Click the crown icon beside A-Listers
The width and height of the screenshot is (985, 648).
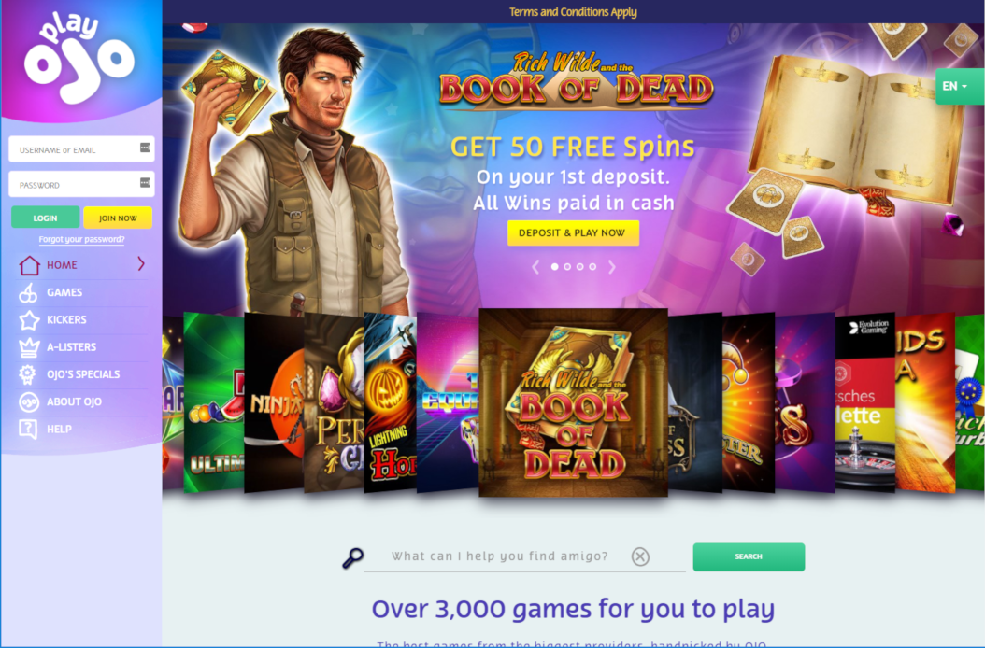point(28,347)
